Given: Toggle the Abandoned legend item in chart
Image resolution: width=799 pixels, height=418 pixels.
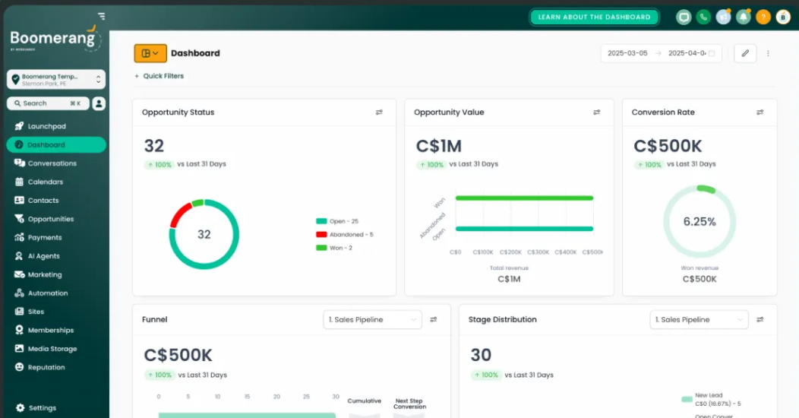Looking at the screenshot, I should click(x=344, y=235).
